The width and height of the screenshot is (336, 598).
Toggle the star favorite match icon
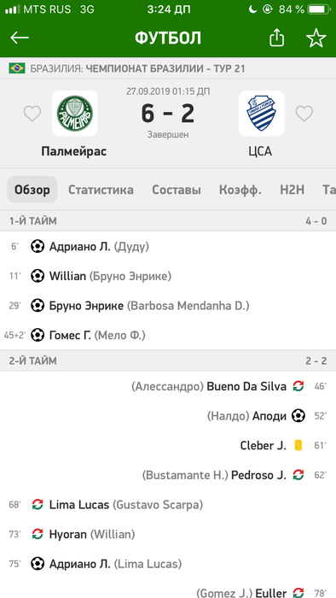coord(316,38)
